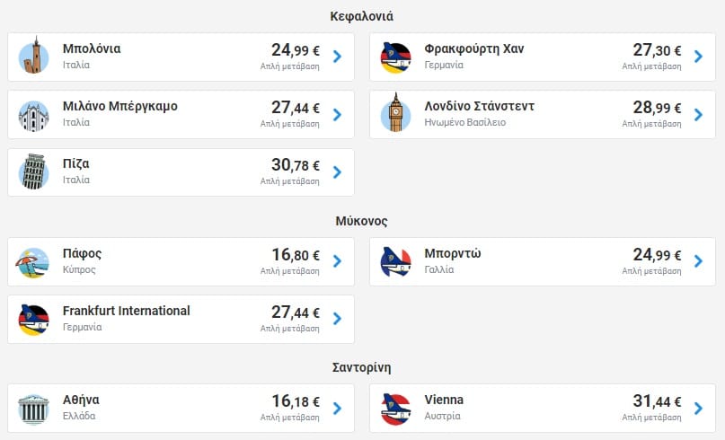Click the London Big Ben icon

pyautogui.click(x=395, y=114)
